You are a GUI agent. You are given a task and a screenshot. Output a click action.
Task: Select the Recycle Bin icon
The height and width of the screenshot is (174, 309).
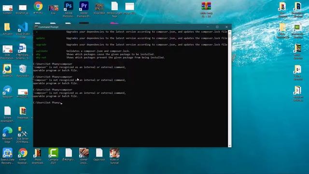(x=23, y=71)
